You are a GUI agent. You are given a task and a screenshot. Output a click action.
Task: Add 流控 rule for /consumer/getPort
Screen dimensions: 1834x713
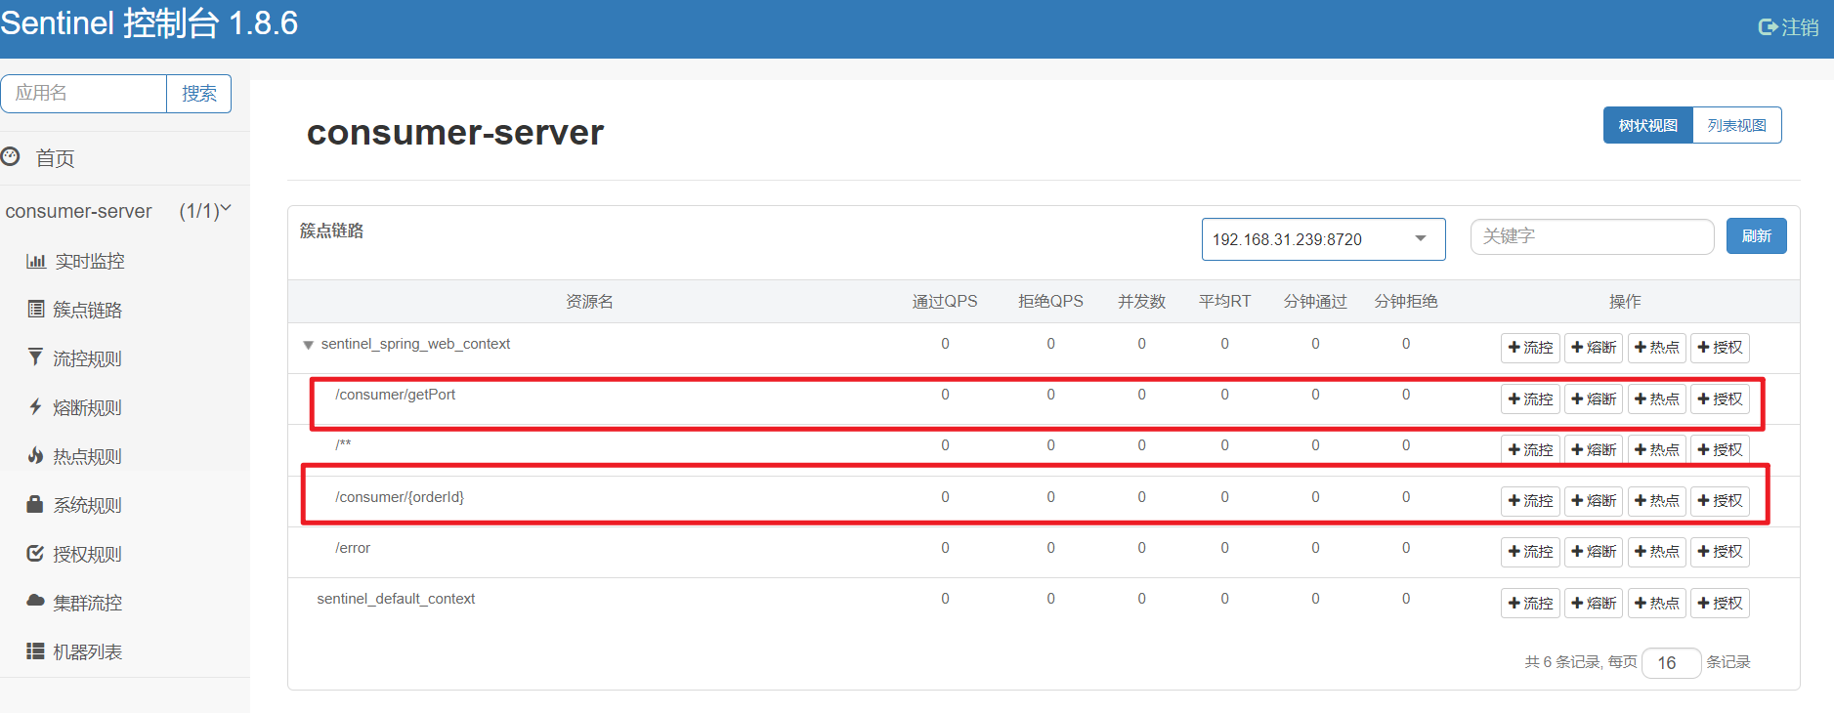click(x=1530, y=398)
